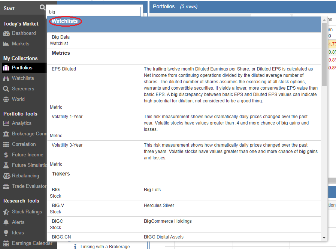Select the Big Data watchlist result
Image resolution: width=336 pixels, height=249 pixels.
61,40
